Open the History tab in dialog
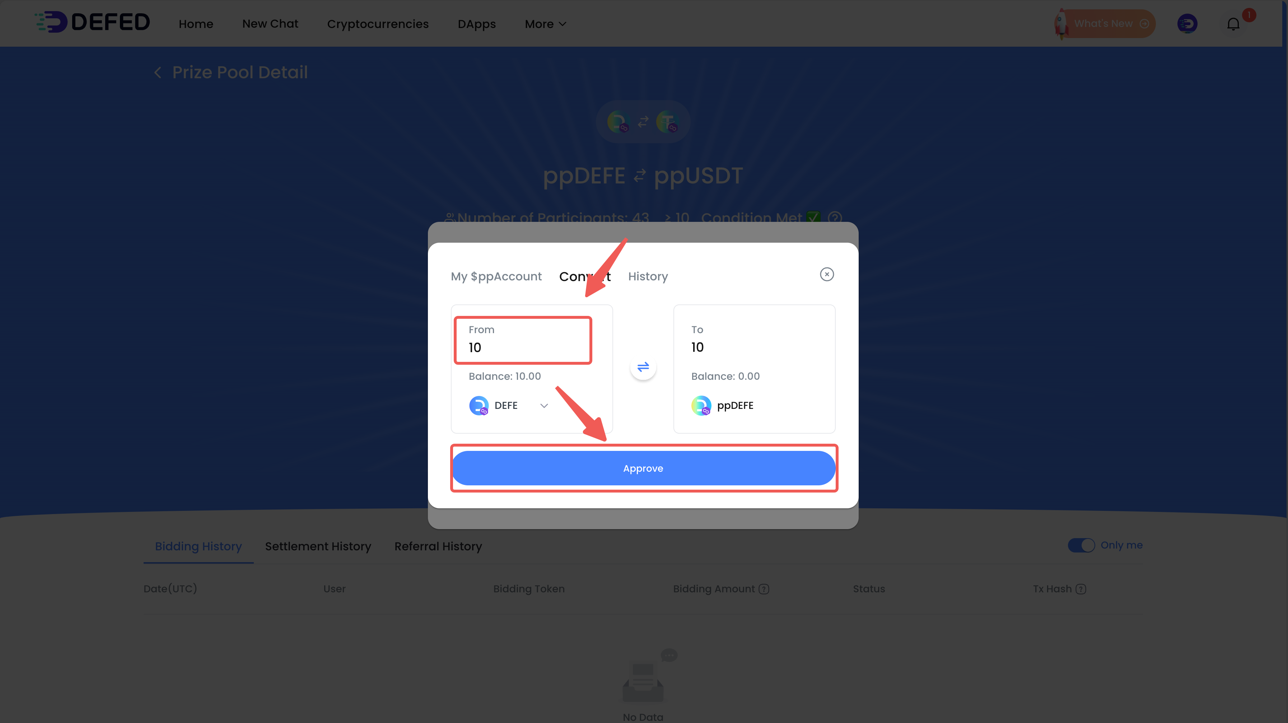 [x=648, y=276]
